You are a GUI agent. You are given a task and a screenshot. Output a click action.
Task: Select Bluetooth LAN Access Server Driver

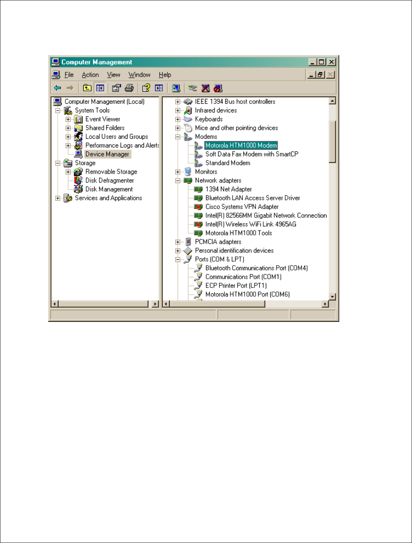click(252, 198)
